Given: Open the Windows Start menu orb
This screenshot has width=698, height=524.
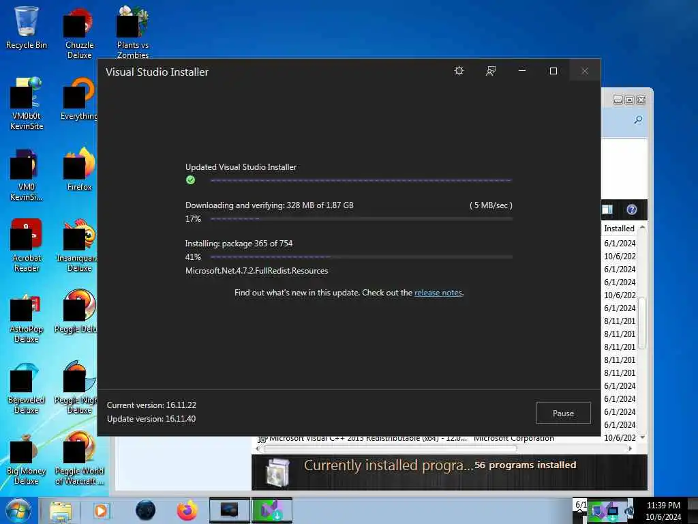Looking at the screenshot, I should tap(18, 510).
